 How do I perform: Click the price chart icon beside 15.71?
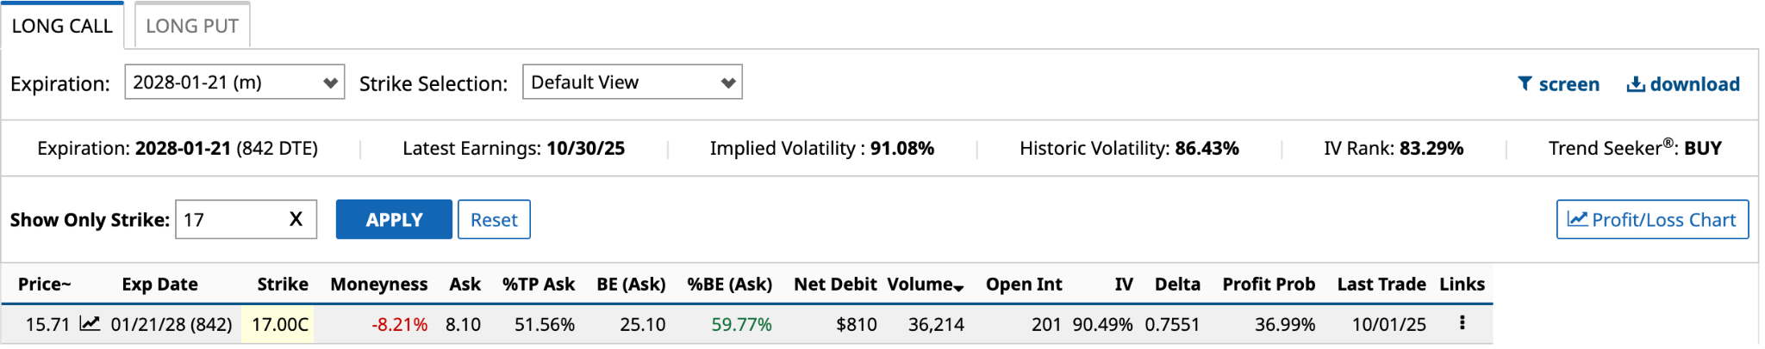point(90,324)
